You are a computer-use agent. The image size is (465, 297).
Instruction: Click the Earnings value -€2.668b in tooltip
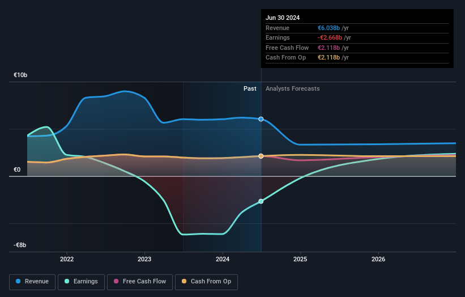click(x=330, y=37)
